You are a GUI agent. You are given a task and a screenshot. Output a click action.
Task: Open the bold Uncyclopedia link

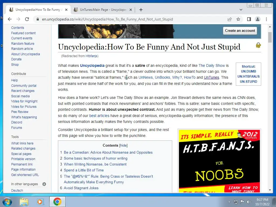point(92,65)
